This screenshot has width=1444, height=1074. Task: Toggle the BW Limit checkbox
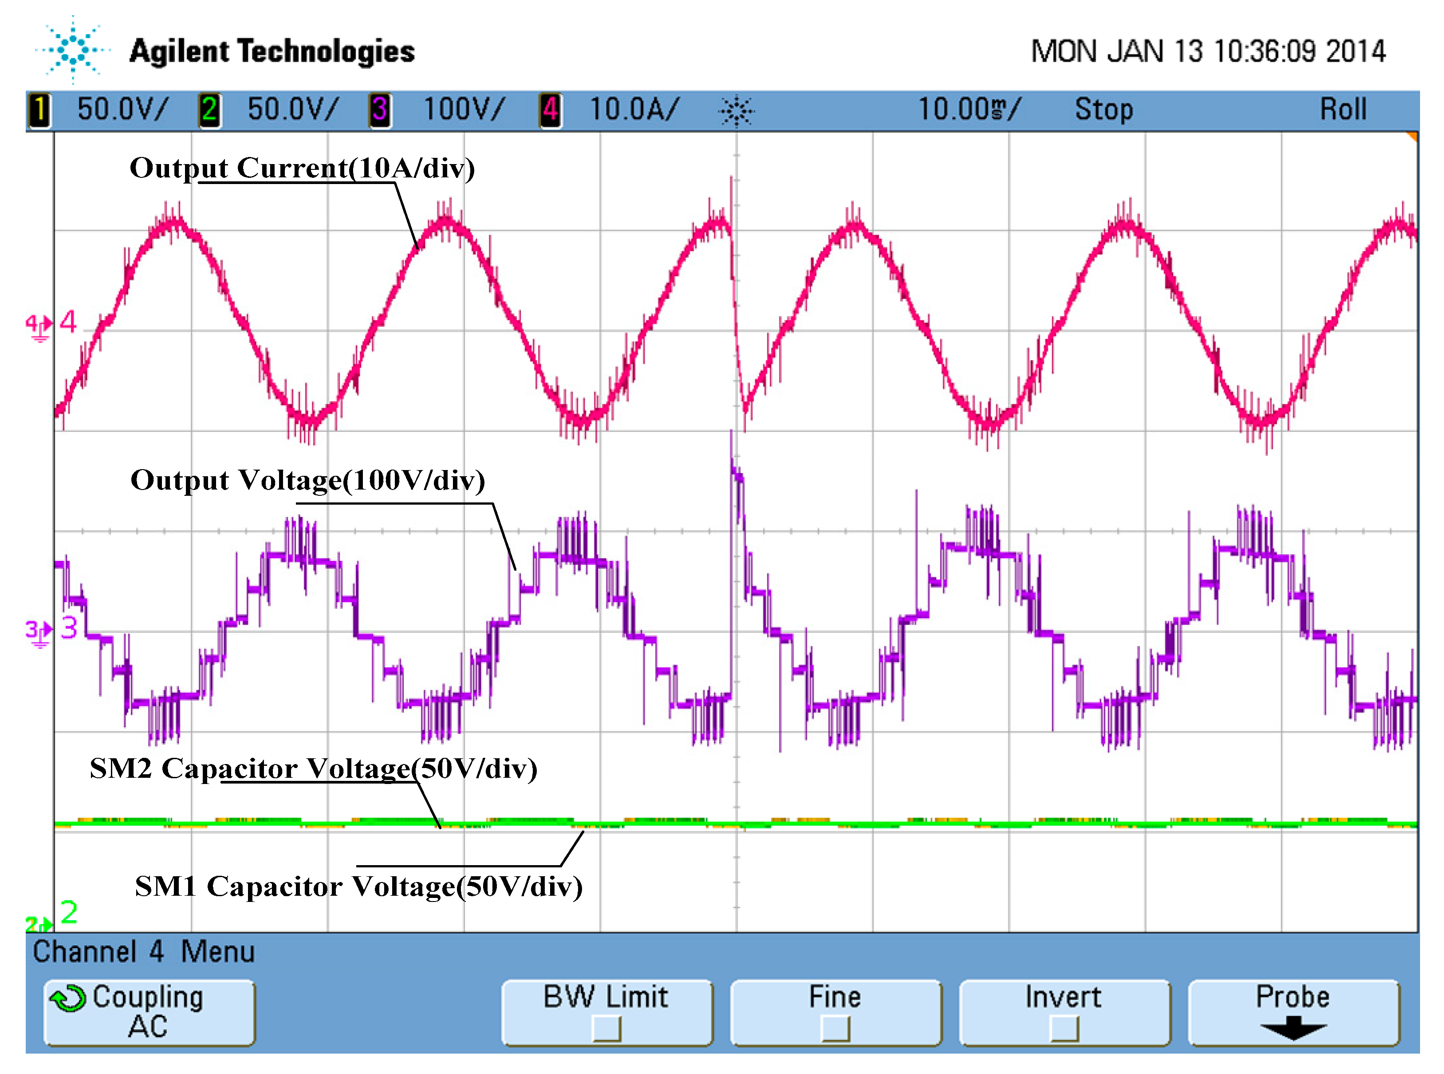point(607,1029)
